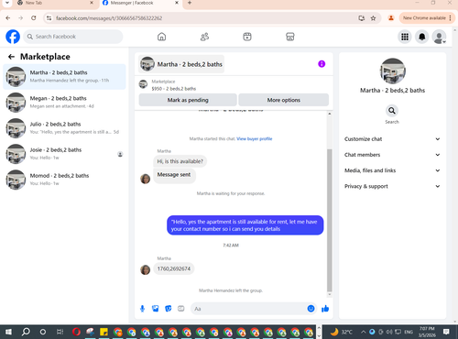This screenshot has height=339, width=458.
Task: Open the Reels video icon
Action: (x=247, y=37)
